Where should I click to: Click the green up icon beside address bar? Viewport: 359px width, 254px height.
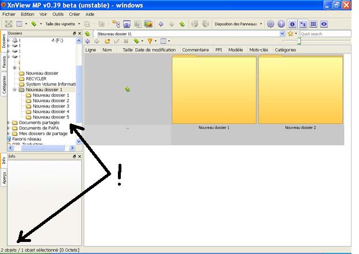(x=87, y=34)
